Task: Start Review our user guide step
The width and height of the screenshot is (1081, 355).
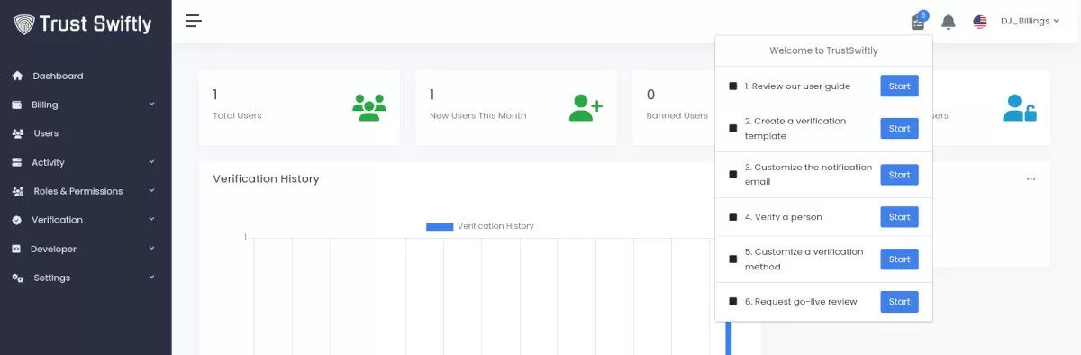Action: coord(899,86)
